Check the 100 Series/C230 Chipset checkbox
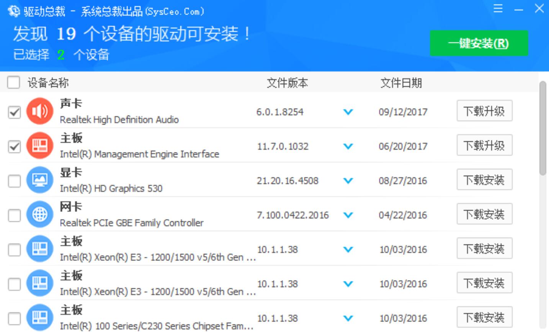The image size is (549, 332). [15, 318]
